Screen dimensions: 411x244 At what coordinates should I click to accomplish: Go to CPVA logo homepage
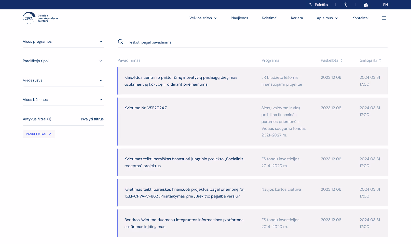(x=40, y=18)
